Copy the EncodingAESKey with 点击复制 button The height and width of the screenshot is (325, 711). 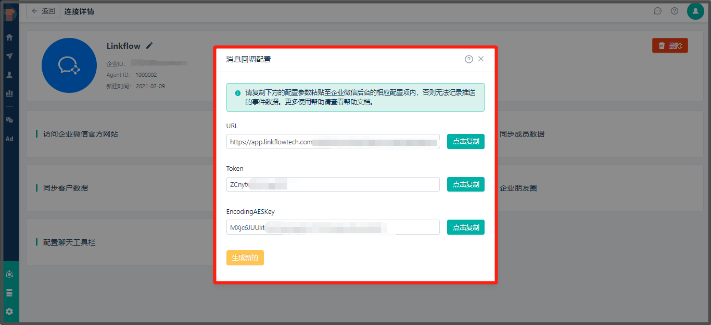pyautogui.click(x=466, y=227)
